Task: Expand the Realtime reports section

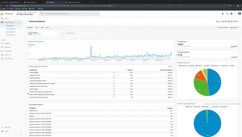Action: (x=0, y=43)
